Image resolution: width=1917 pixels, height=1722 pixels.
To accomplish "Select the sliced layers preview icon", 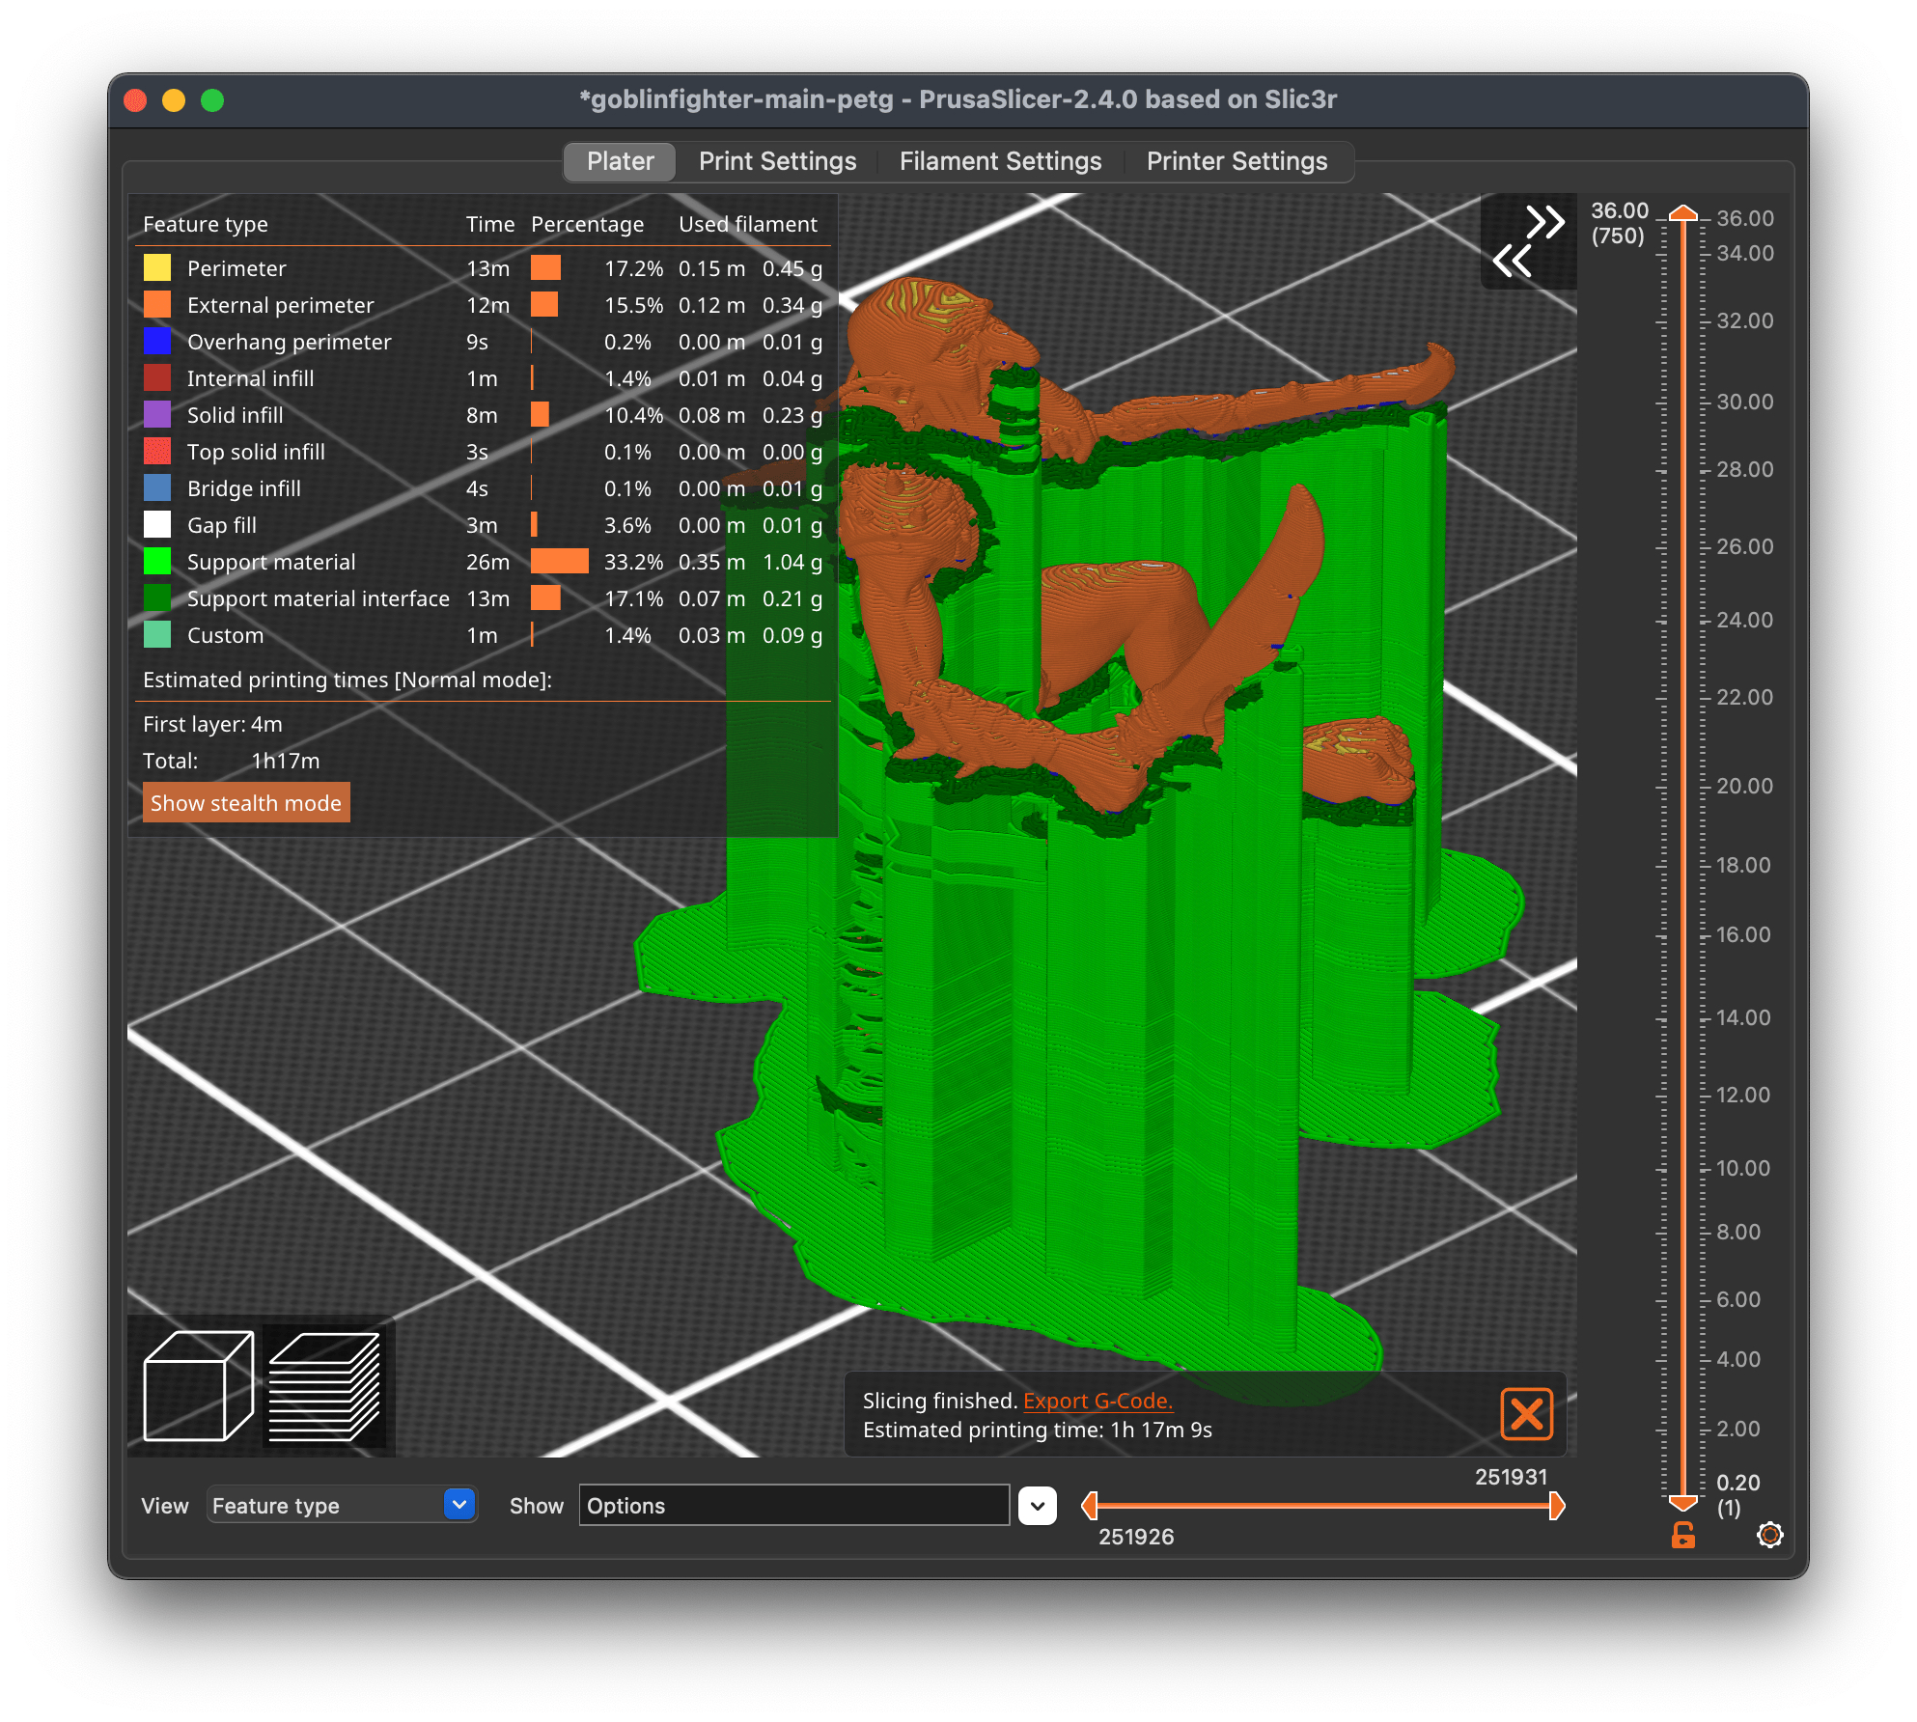I will [324, 1386].
